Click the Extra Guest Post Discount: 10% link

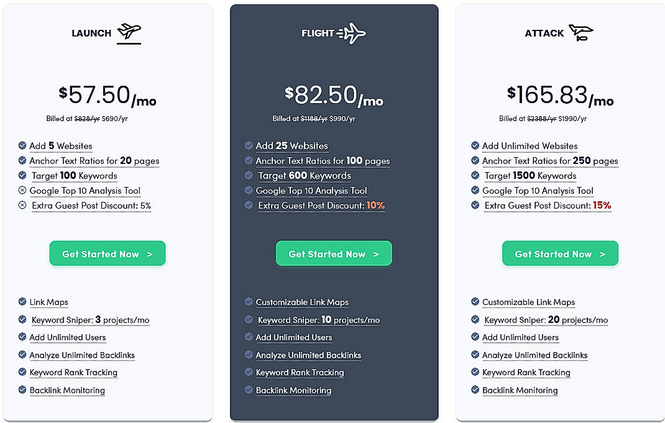coord(321,206)
